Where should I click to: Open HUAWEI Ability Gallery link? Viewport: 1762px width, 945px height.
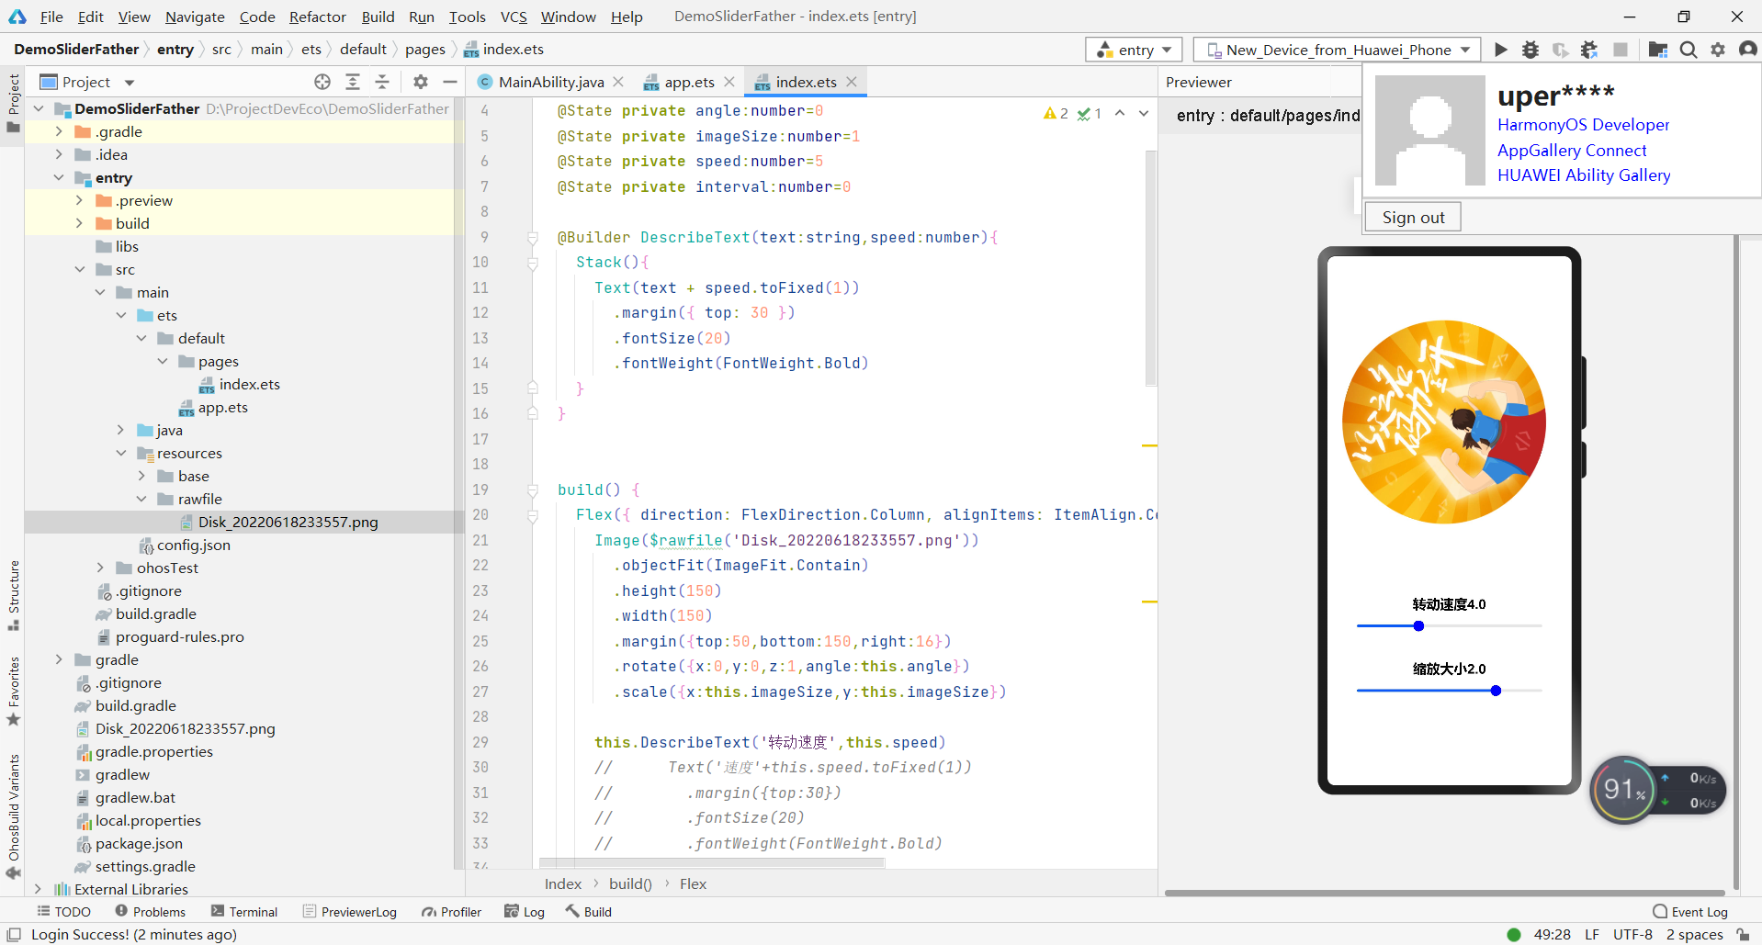pos(1584,175)
